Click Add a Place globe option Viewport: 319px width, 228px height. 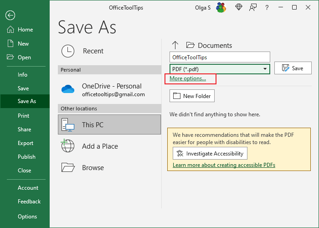(99, 146)
